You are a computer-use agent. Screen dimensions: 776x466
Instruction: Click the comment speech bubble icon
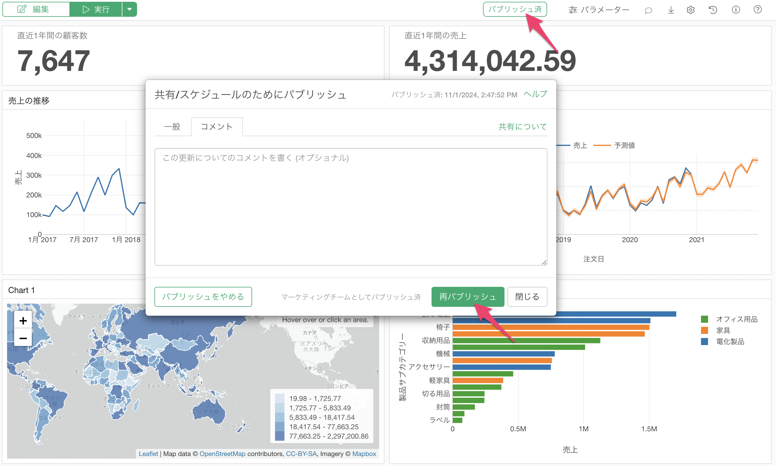click(x=648, y=10)
